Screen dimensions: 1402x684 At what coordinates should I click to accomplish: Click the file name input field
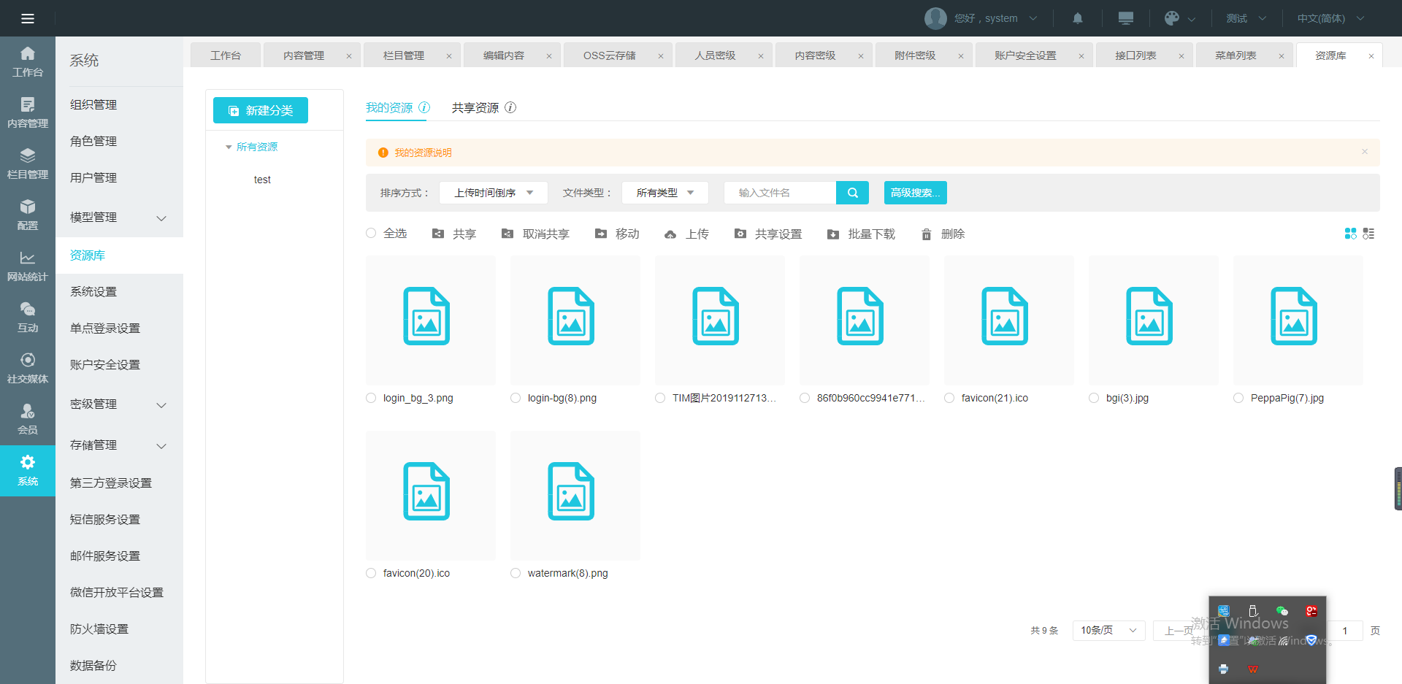[779, 193]
